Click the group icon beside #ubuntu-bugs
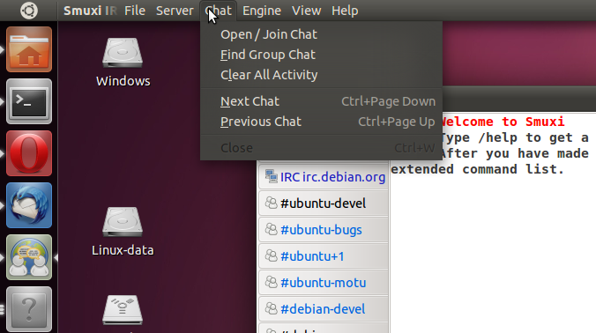 point(271,229)
